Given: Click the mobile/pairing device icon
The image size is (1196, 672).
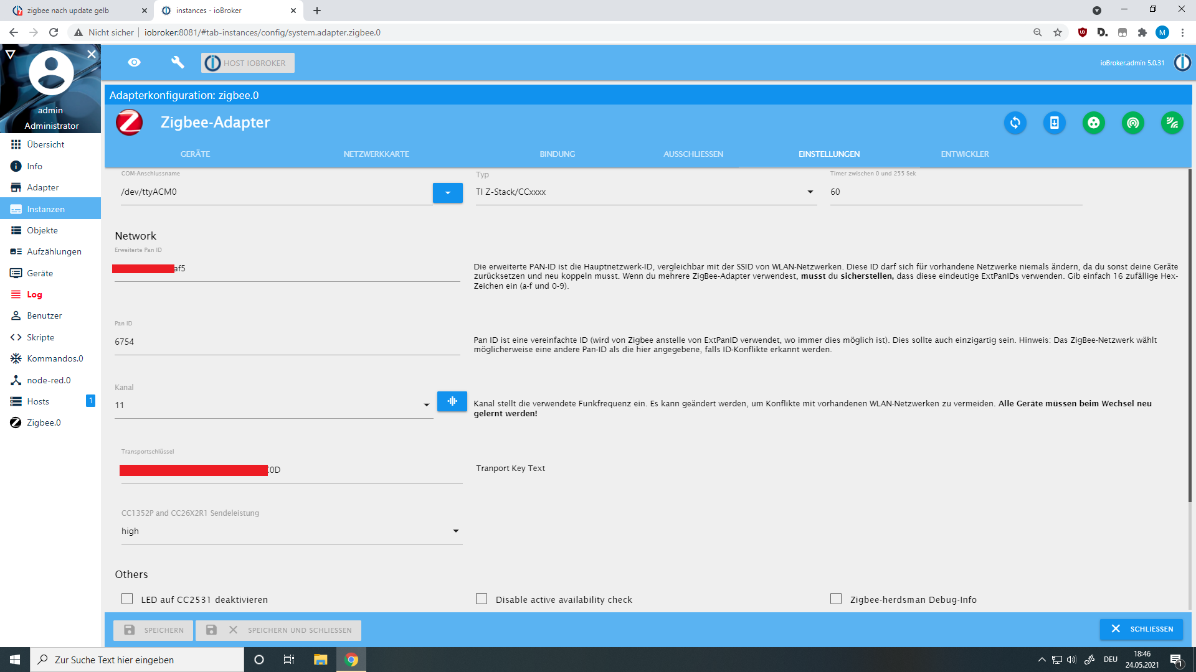Looking at the screenshot, I should (1054, 122).
